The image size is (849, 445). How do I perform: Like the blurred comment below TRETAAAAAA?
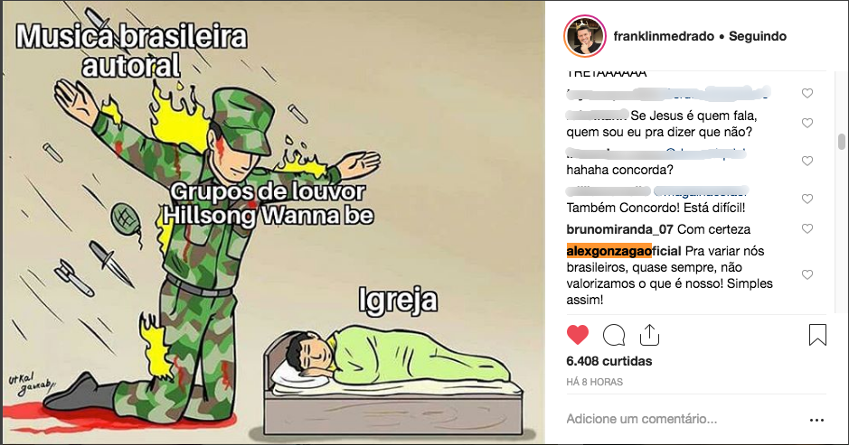[807, 94]
